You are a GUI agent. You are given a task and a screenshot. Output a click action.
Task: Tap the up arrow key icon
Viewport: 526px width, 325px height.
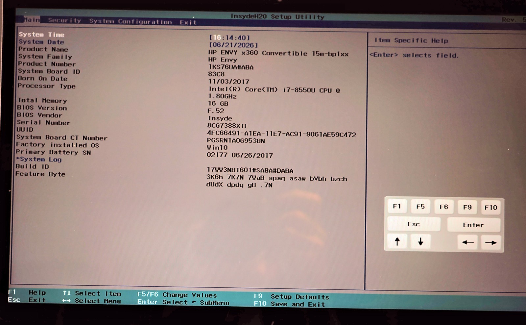pos(397,241)
